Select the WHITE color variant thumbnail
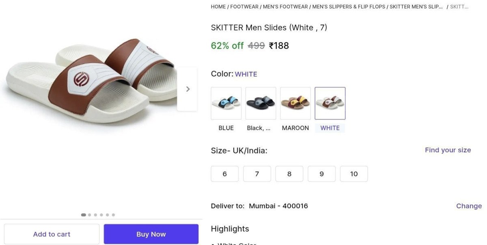The height and width of the screenshot is (245, 487). point(330,103)
